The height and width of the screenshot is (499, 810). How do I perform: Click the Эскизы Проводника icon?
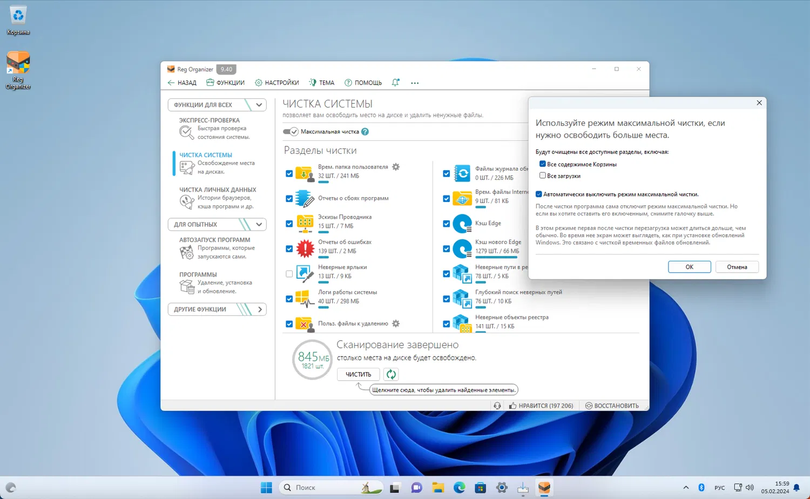(x=305, y=223)
